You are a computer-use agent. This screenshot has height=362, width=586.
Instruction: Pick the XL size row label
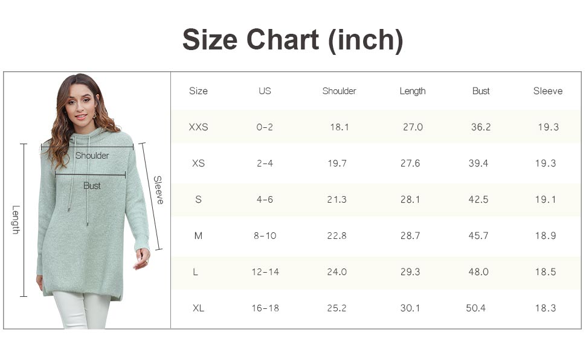pos(198,308)
